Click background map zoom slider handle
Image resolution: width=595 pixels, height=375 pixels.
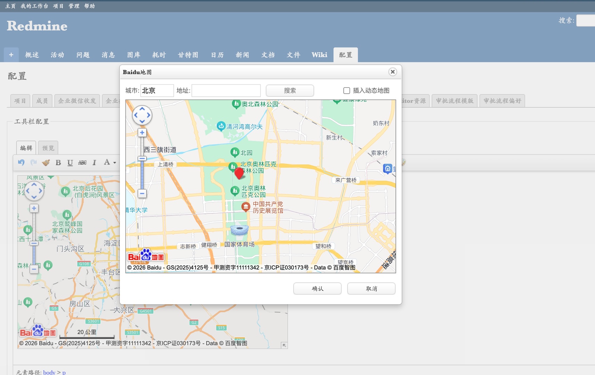coord(34,244)
